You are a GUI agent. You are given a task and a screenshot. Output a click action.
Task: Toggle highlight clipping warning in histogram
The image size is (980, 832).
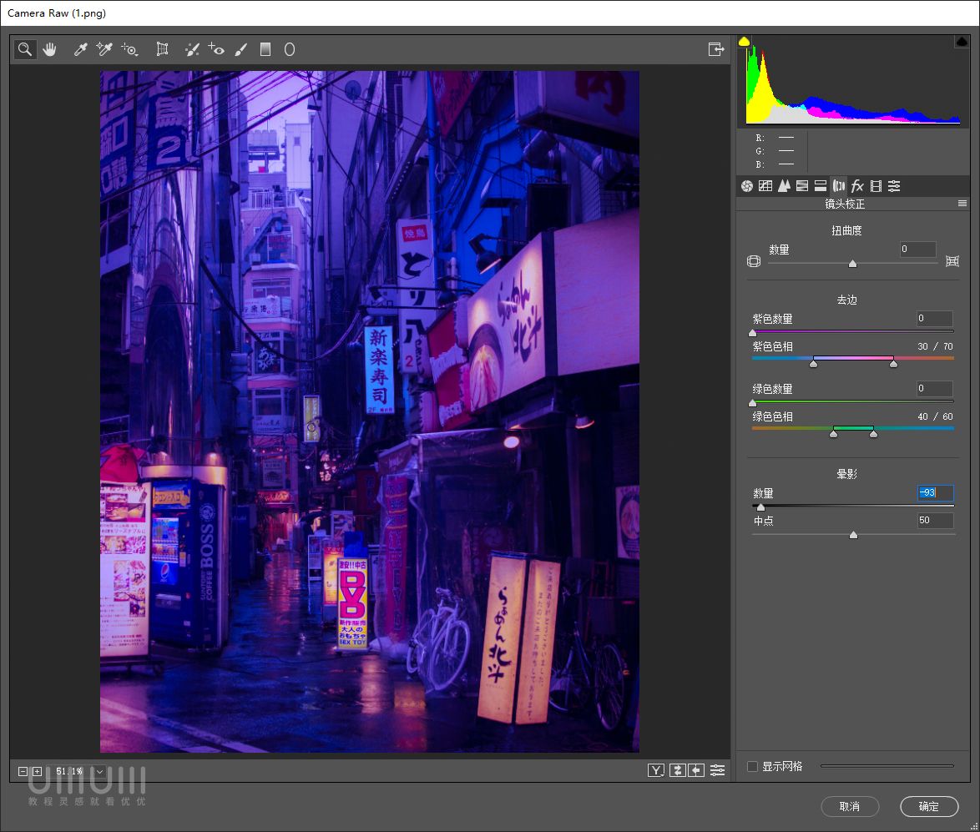pyautogui.click(x=962, y=42)
